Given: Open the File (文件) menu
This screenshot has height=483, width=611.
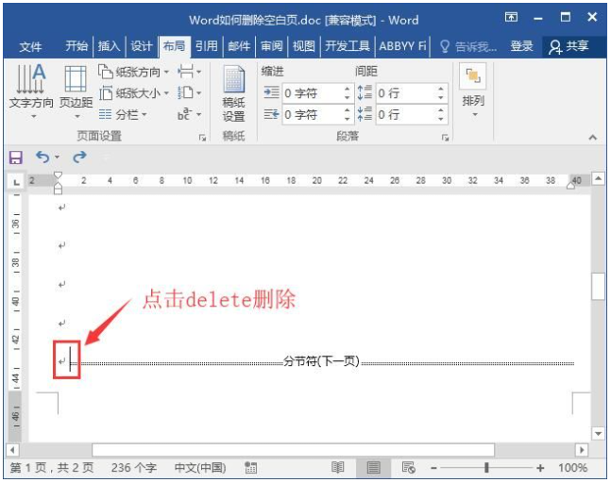Looking at the screenshot, I should [31, 46].
